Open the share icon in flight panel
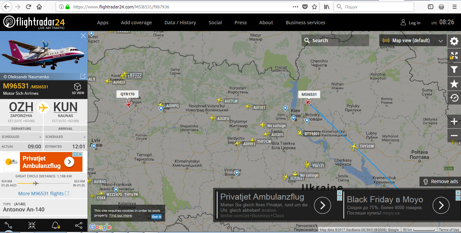 pyautogui.click(x=78, y=225)
